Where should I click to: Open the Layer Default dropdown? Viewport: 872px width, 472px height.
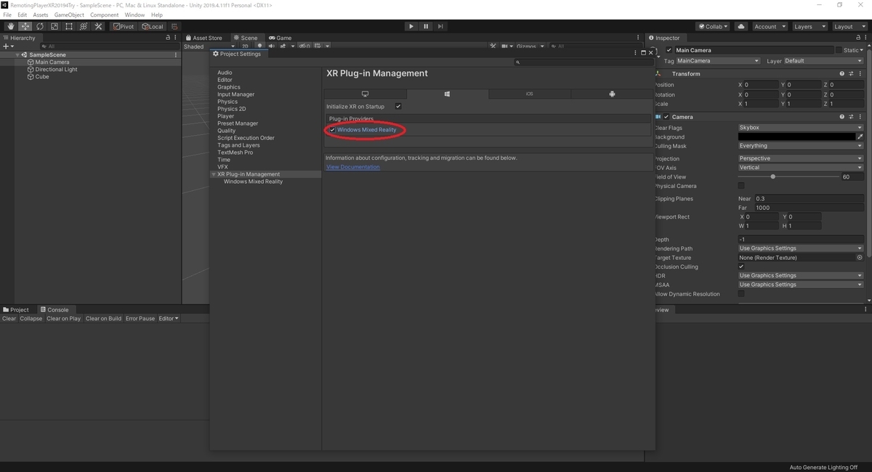[x=823, y=61]
